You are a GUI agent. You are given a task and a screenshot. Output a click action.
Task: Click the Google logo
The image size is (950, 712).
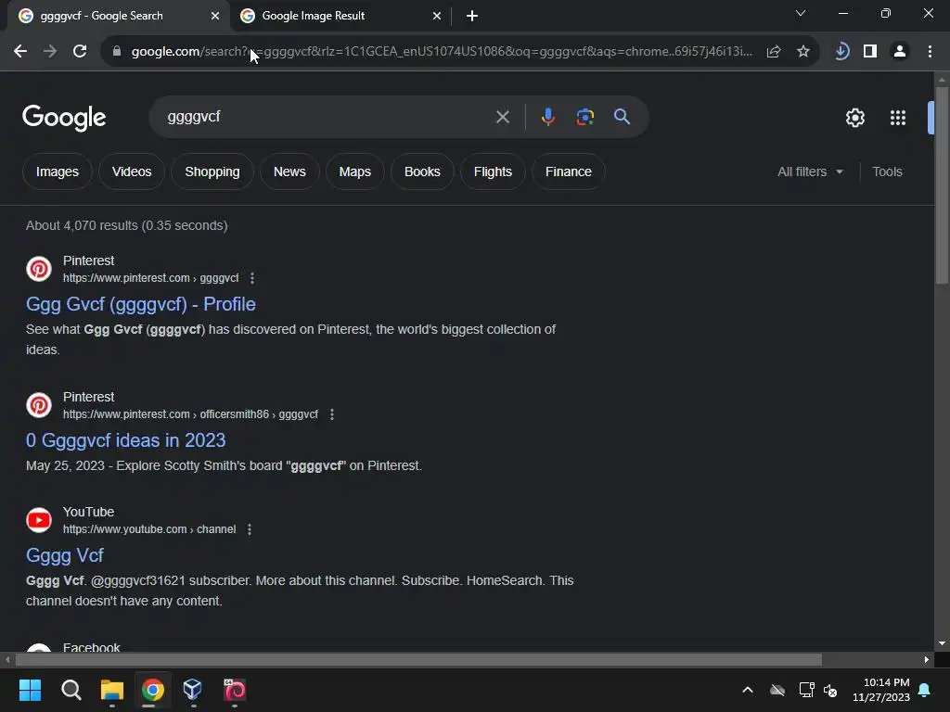pos(64,118)
